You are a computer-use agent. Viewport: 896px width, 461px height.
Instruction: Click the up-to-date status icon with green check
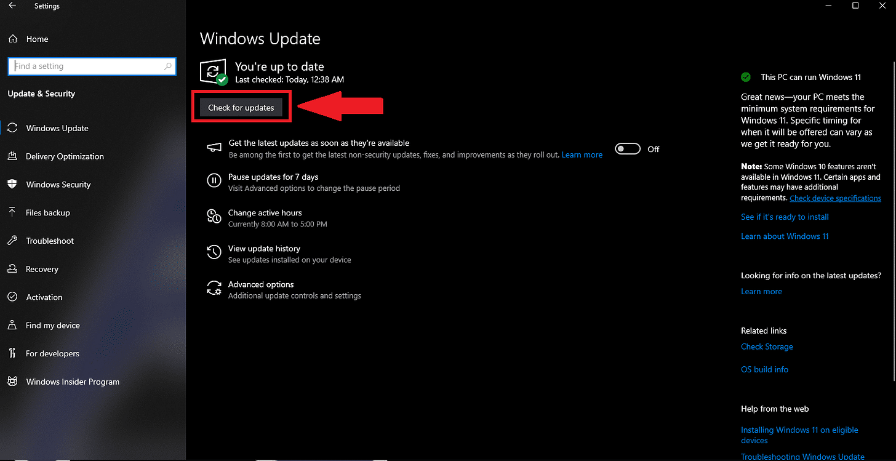[x=214, y=72]
